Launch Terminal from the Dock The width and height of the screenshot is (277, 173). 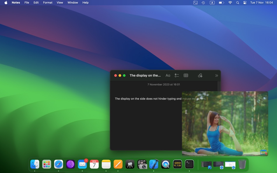[190, 164]
